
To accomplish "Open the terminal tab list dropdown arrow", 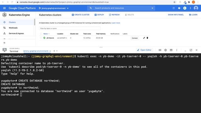I will tap(57, 51).
